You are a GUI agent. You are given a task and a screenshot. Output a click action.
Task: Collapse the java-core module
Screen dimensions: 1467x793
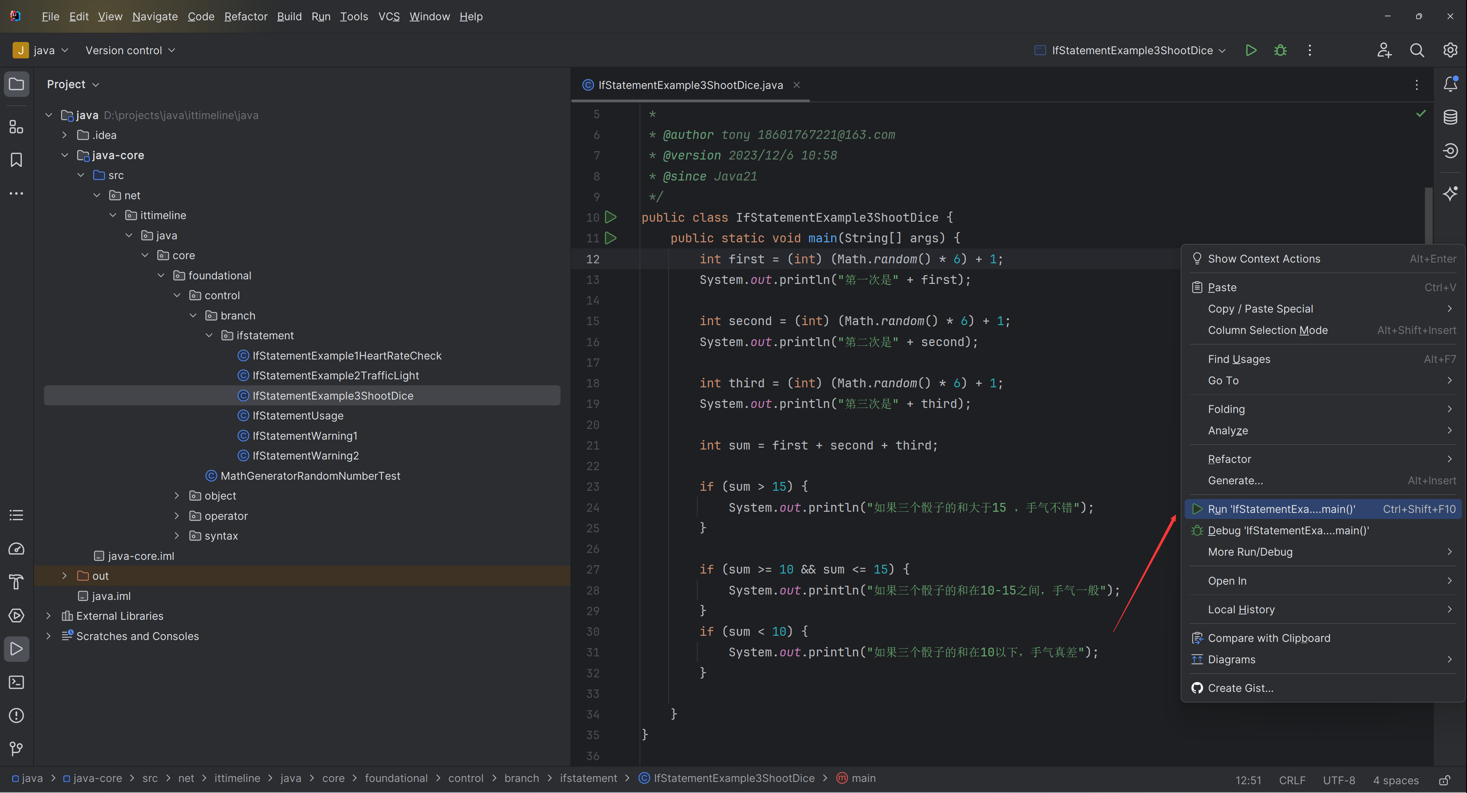(65, 155)
